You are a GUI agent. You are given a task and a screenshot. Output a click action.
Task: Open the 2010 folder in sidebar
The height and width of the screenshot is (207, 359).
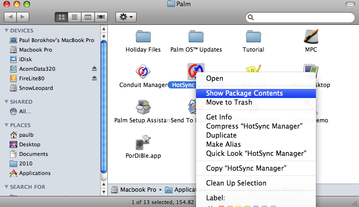[21, 163]
